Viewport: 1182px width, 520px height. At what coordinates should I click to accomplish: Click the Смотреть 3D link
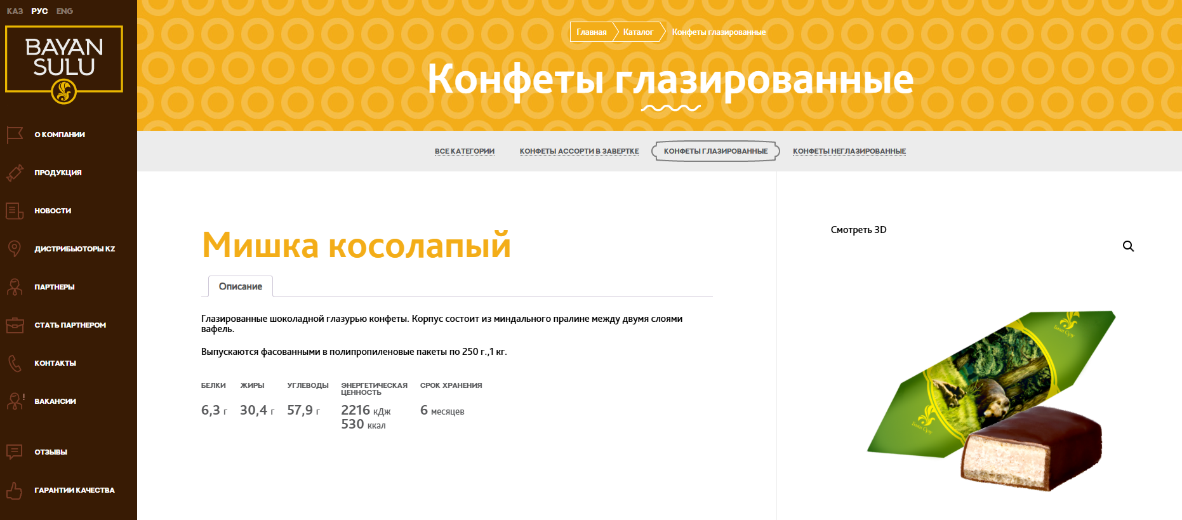point(858,230)
